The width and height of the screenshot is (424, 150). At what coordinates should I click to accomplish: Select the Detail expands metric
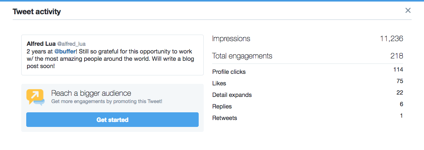click(x=232, y=95)
